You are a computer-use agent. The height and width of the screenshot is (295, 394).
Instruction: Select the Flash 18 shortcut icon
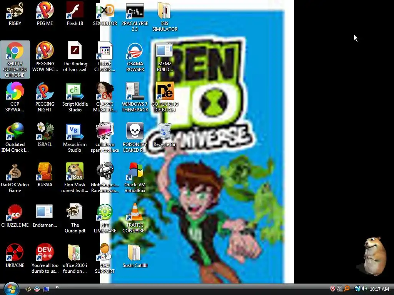click(75, 14)
